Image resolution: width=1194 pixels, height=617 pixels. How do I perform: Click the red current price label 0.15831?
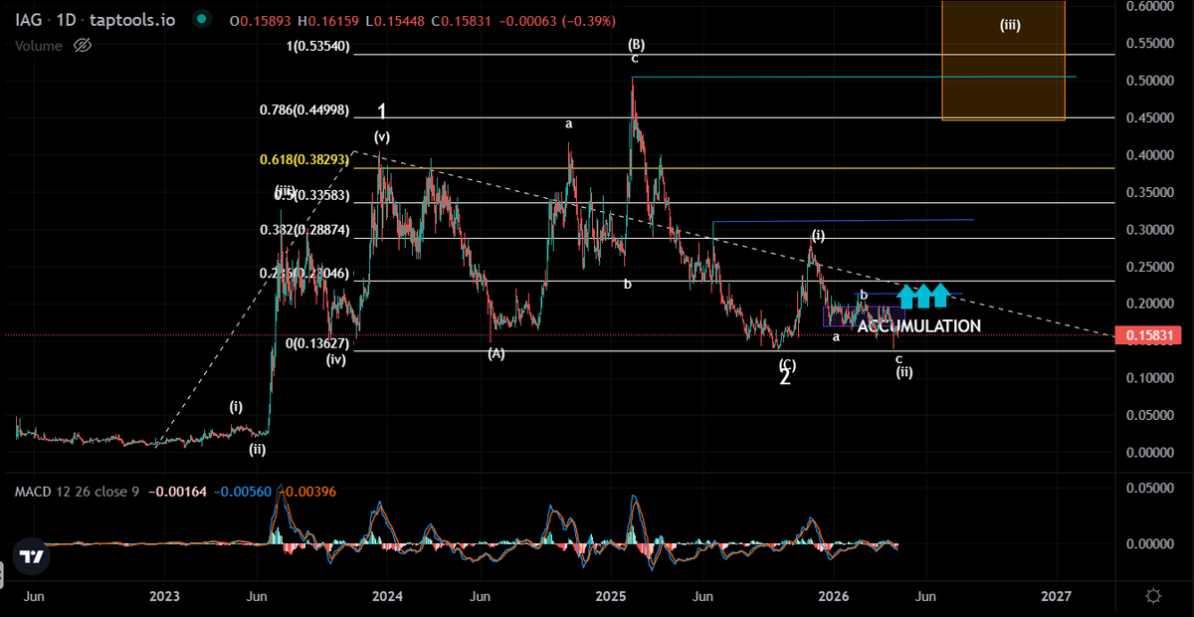coord(1154,336)
